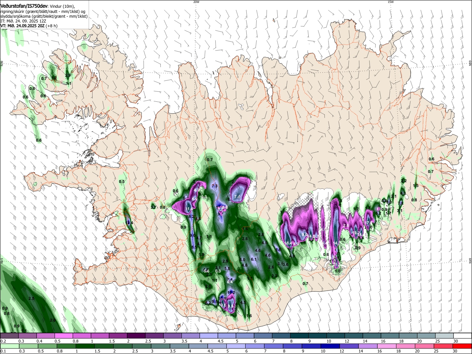Viewport: 472px width, 354px height.
Task: Click the 20W longitude label at top
Action: click(196, 2)
